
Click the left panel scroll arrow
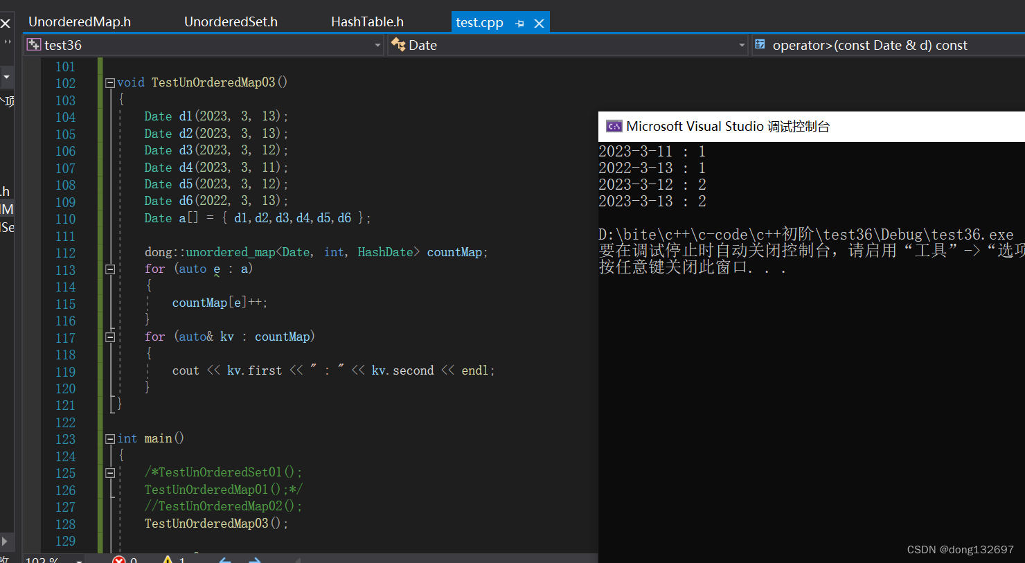5,541
